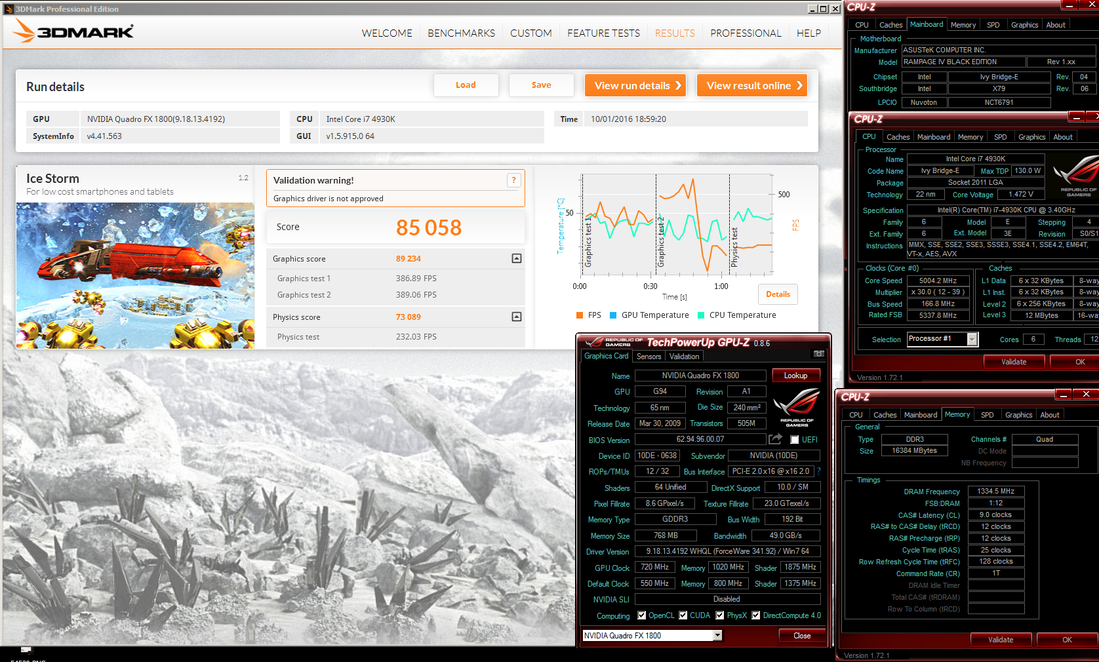Click the ROG logo in the CPU-Z Processor window
The height and width of the screenshot is (662, 1099).
click(1077, 176)
